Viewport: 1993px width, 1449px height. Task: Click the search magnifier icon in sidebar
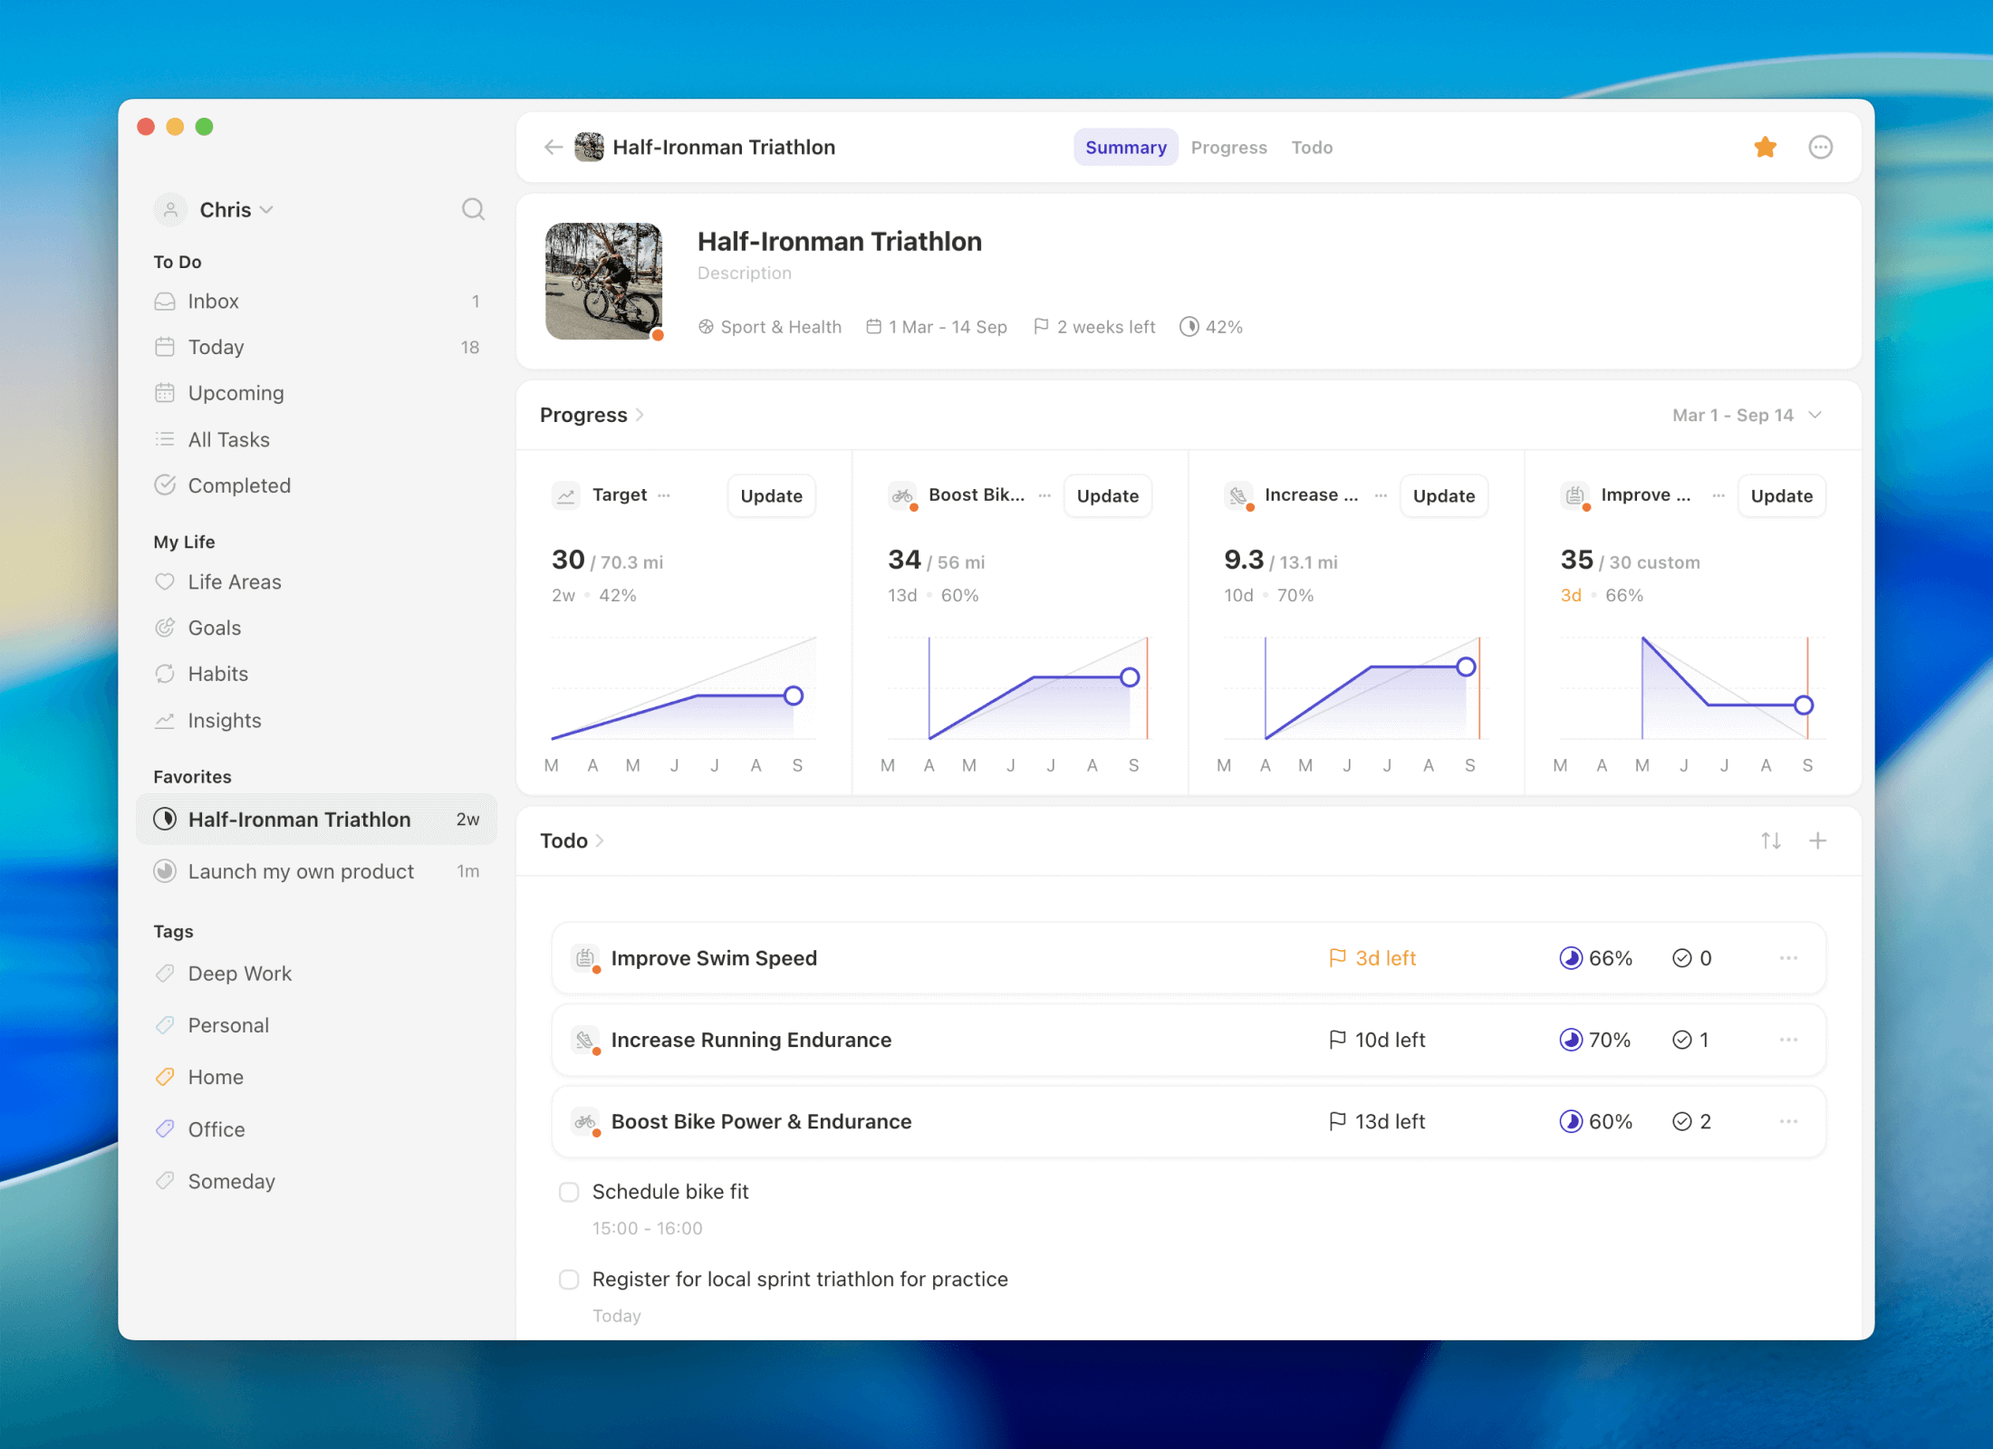(x=473, y=209)
